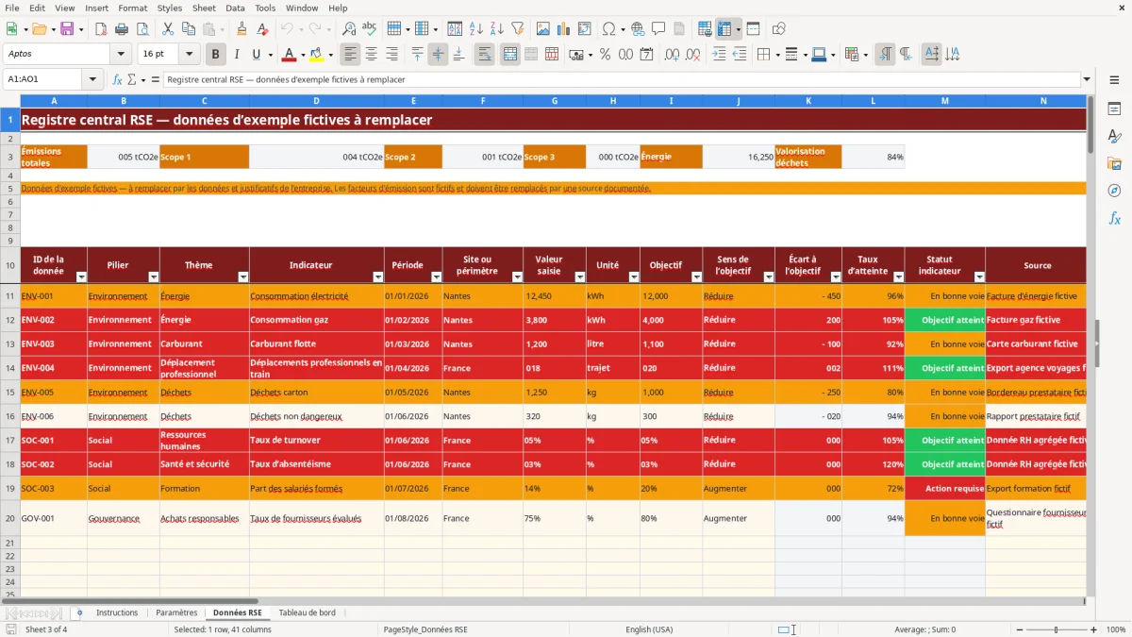
Task: Click the Copy icon
Action: [x=188, y=29]
